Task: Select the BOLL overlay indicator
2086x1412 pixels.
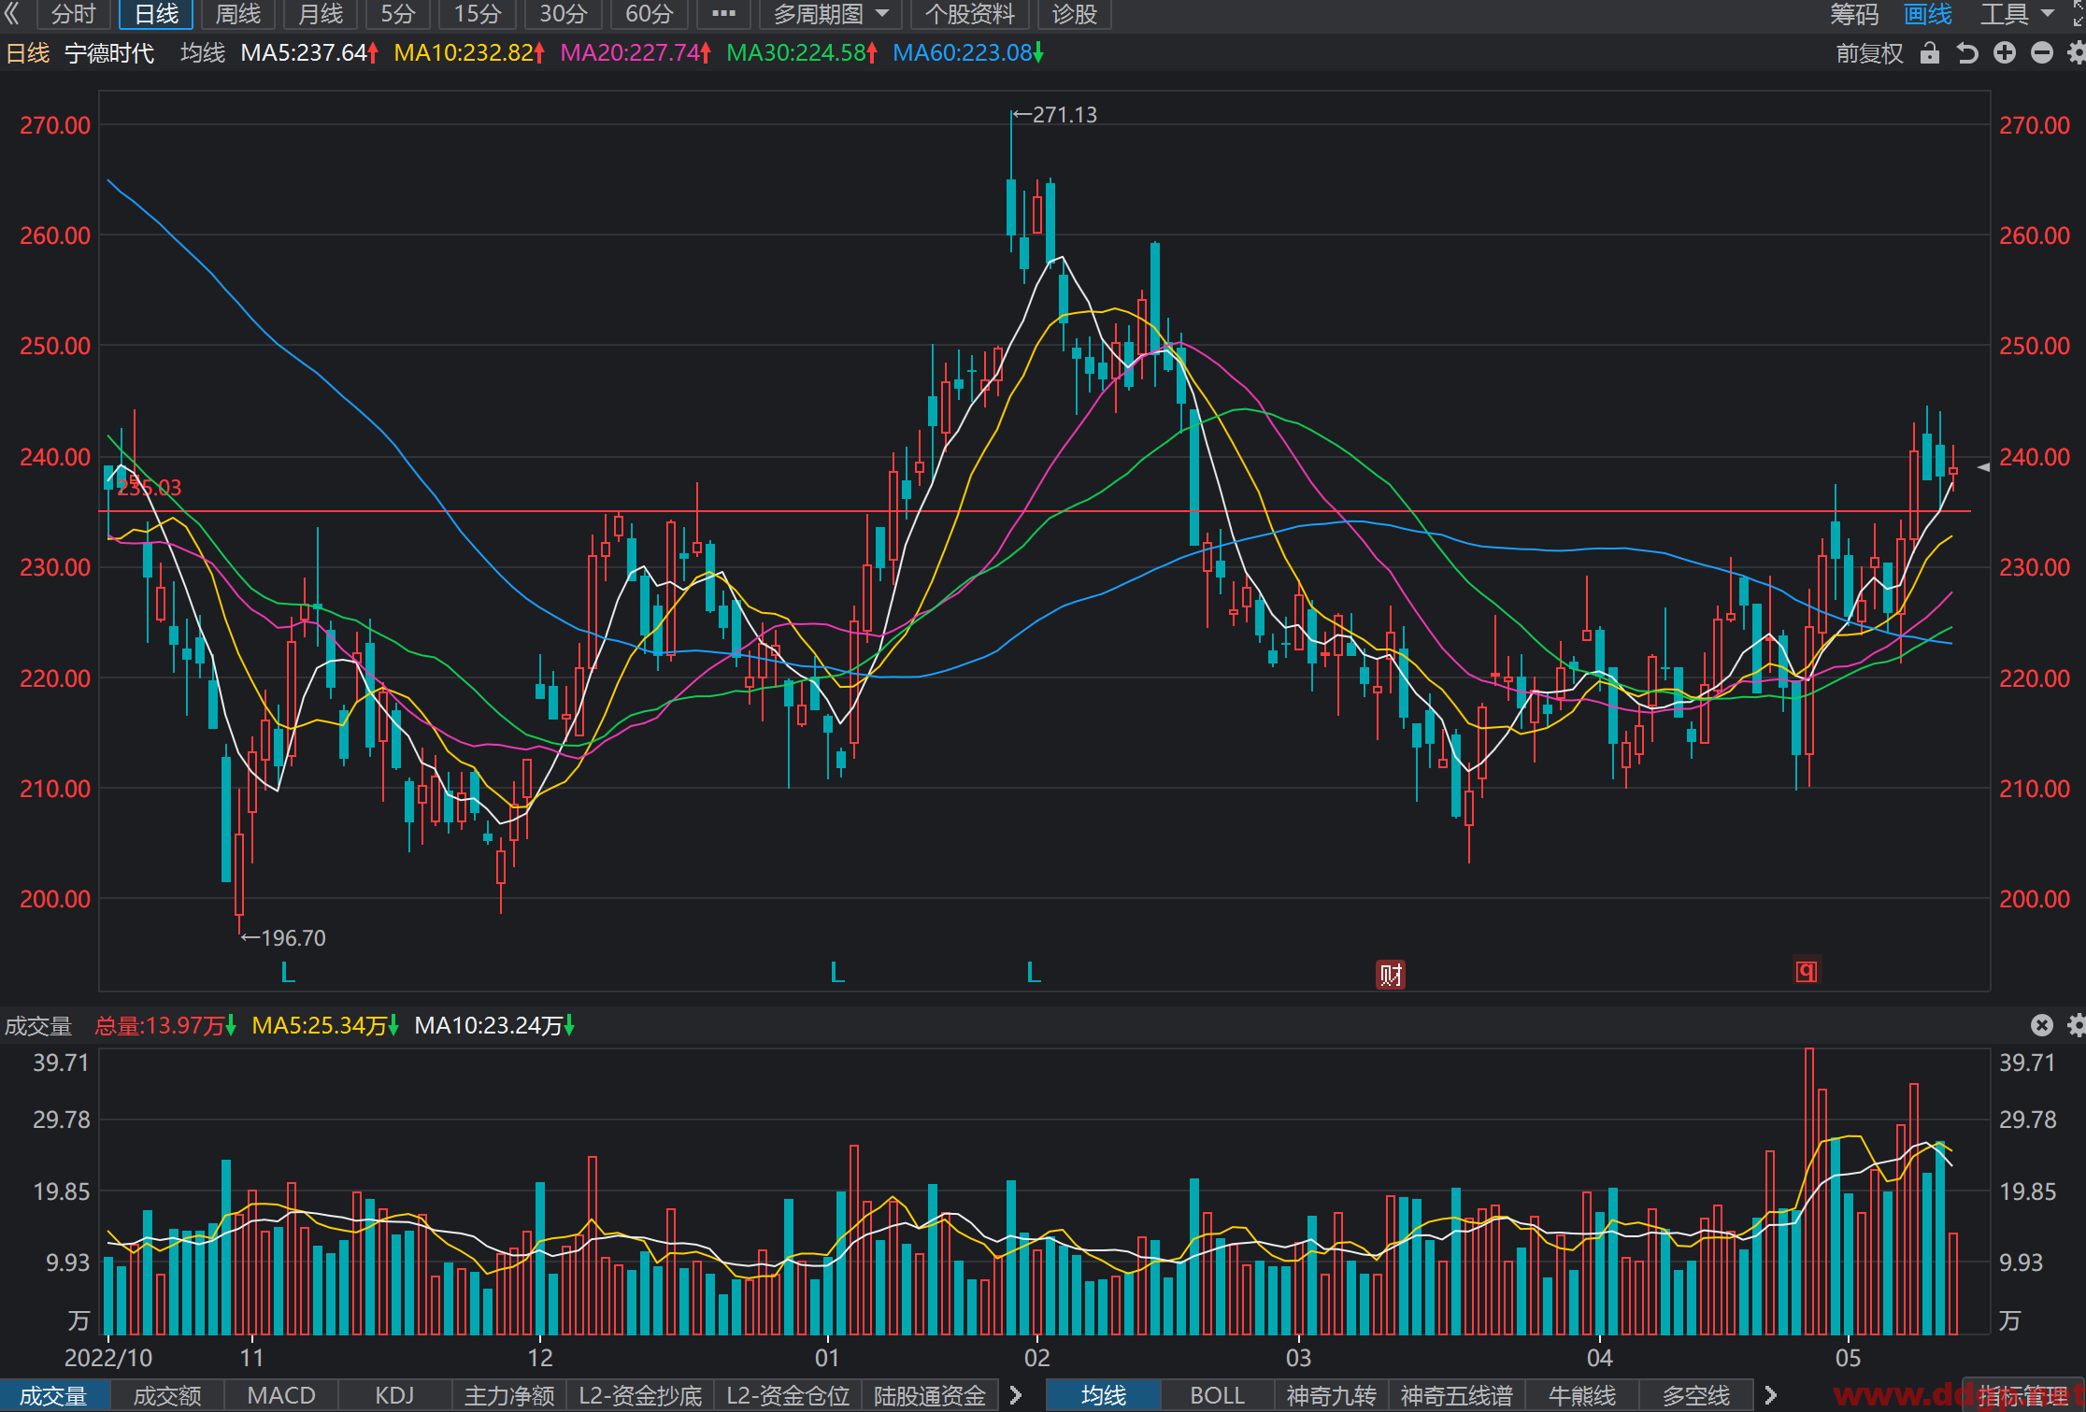Action: [1217, 1395]
